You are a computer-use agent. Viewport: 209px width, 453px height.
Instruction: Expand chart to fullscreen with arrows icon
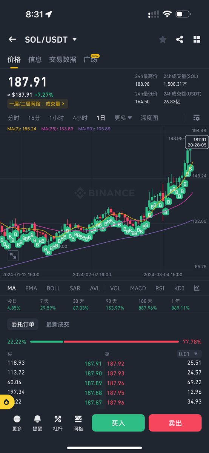pos(13,256)
